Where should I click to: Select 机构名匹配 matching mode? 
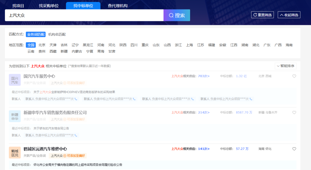coord(57,34)
